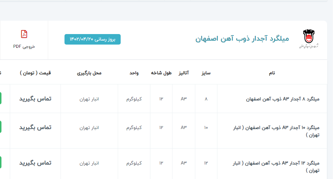Click the 'قیمت ( تومان )' column header
Image resolution: width=333 pixels, height=179 pixels.
35,73
